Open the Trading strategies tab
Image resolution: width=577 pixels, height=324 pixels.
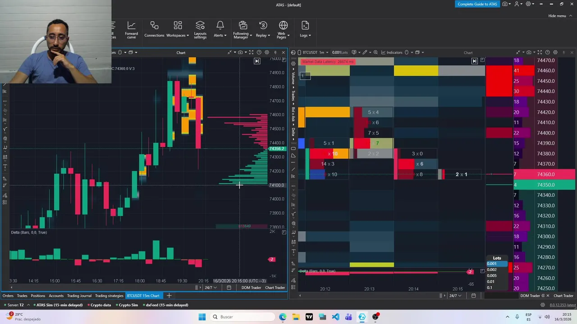coord(109,296)
